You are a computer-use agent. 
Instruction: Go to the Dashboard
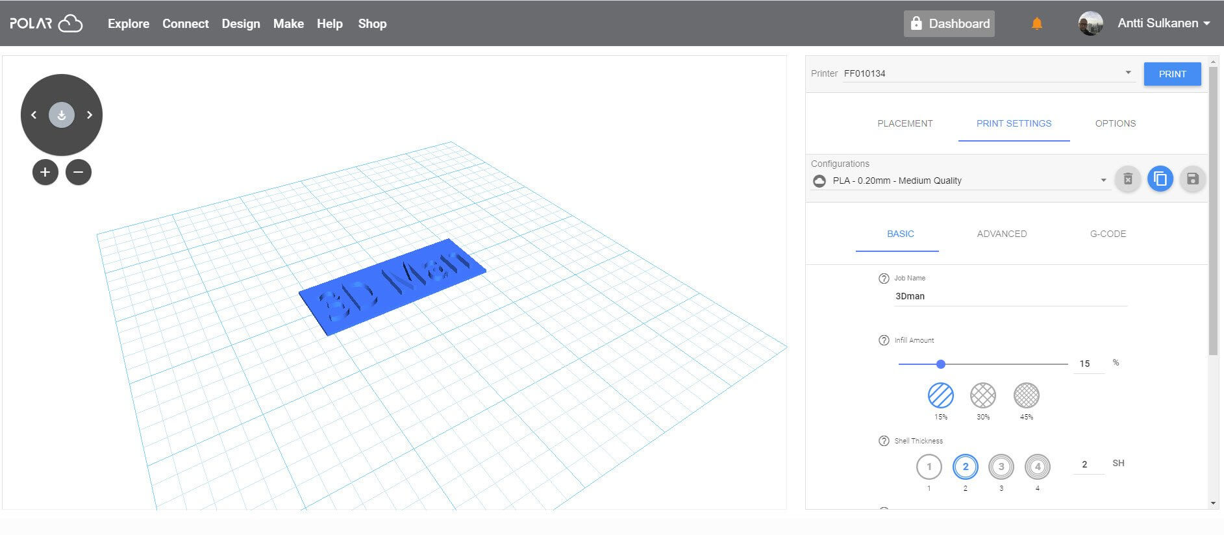949,24
